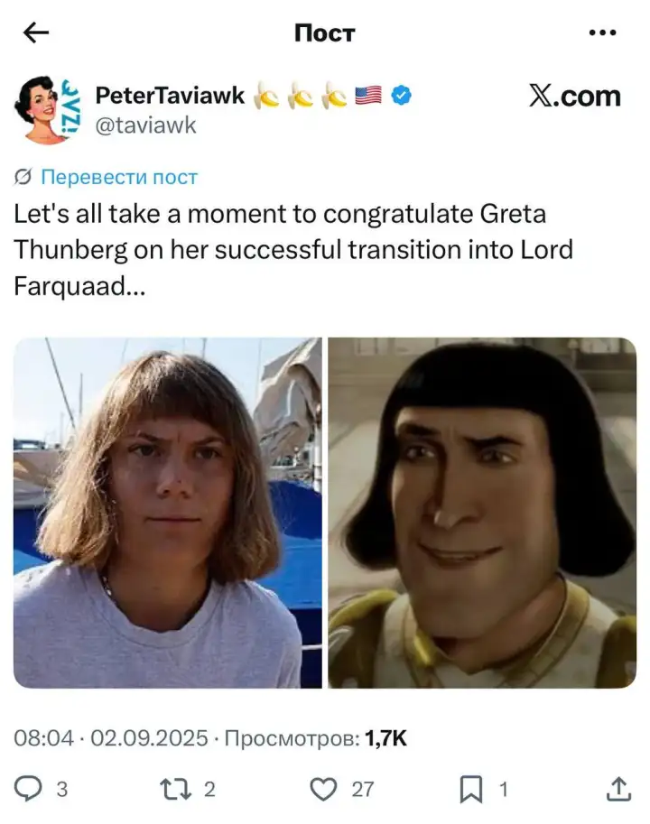The image size is (650, 824).
Task: Open the left photo with boats
Action: click(x=168, y=513)
